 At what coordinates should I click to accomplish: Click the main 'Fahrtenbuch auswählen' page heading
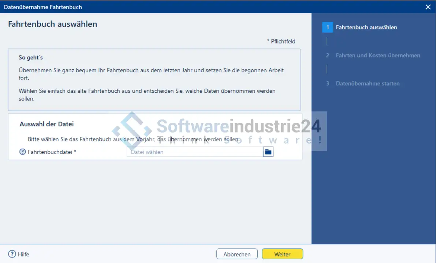(53, 24)
